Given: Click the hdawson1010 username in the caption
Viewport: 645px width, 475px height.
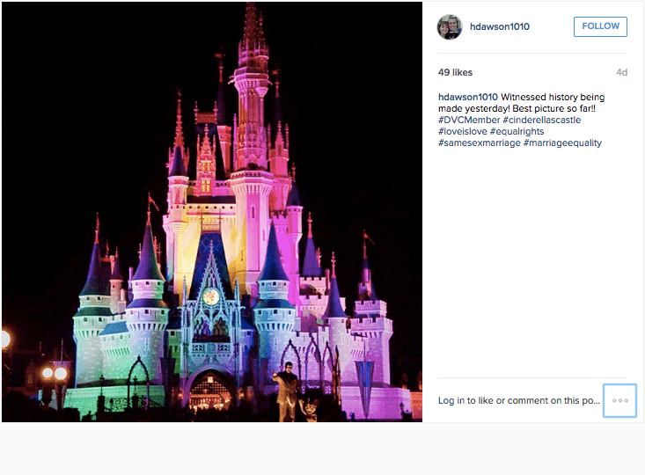Looking at the screenshot, I should click(468, 97).
